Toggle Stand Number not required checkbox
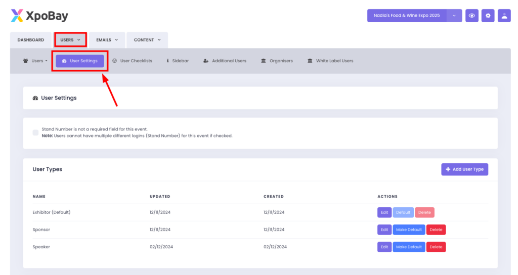Screen dimensions: 518x275 point(35,132)
